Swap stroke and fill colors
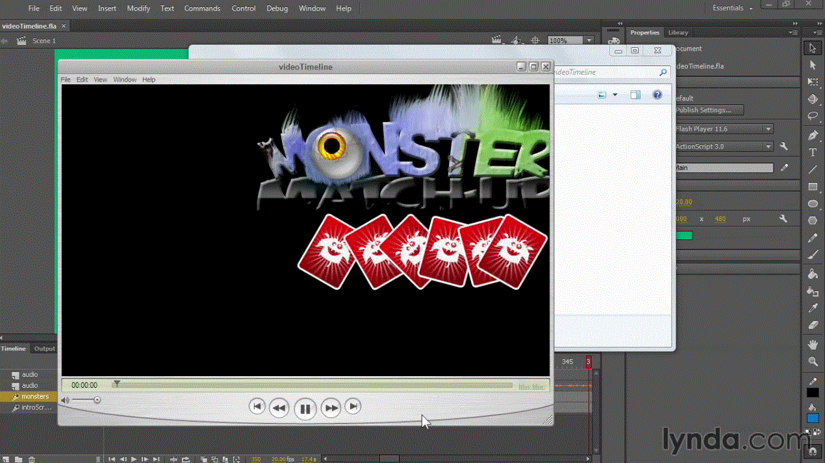Viewport: 825px width, 463px height. point(817,431)
